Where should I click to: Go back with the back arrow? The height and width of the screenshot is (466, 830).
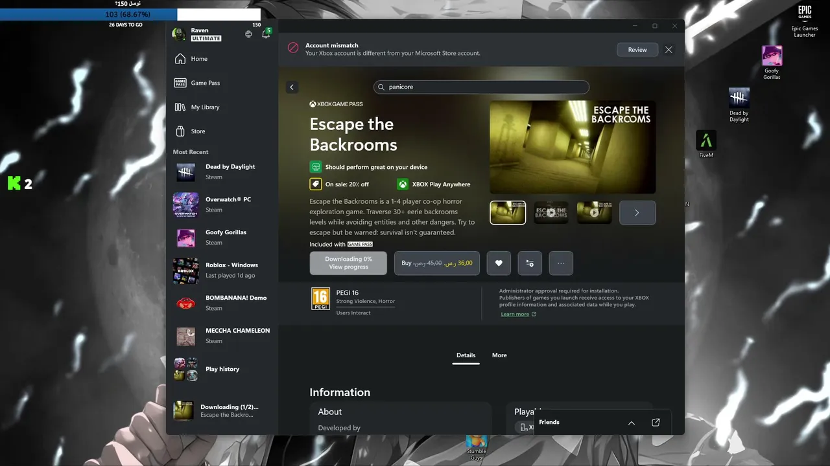click(x=292, y=87)
